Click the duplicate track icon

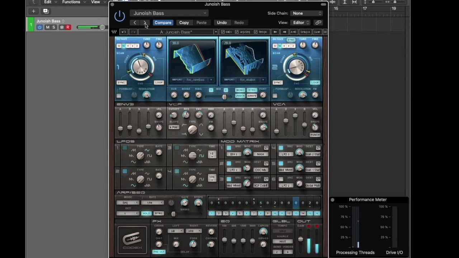(46, 11)
